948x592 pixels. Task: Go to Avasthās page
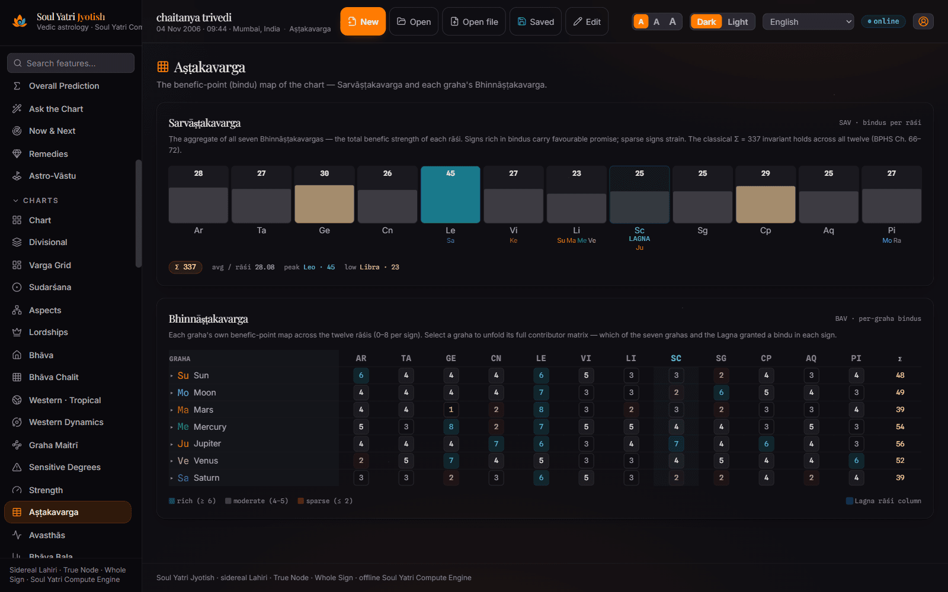click(68, 535)
